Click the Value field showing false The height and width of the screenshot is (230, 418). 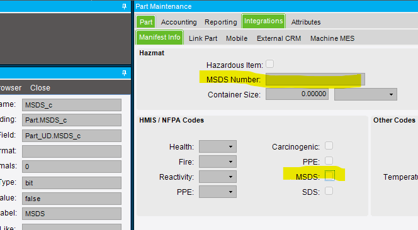(x=72, y=199)
